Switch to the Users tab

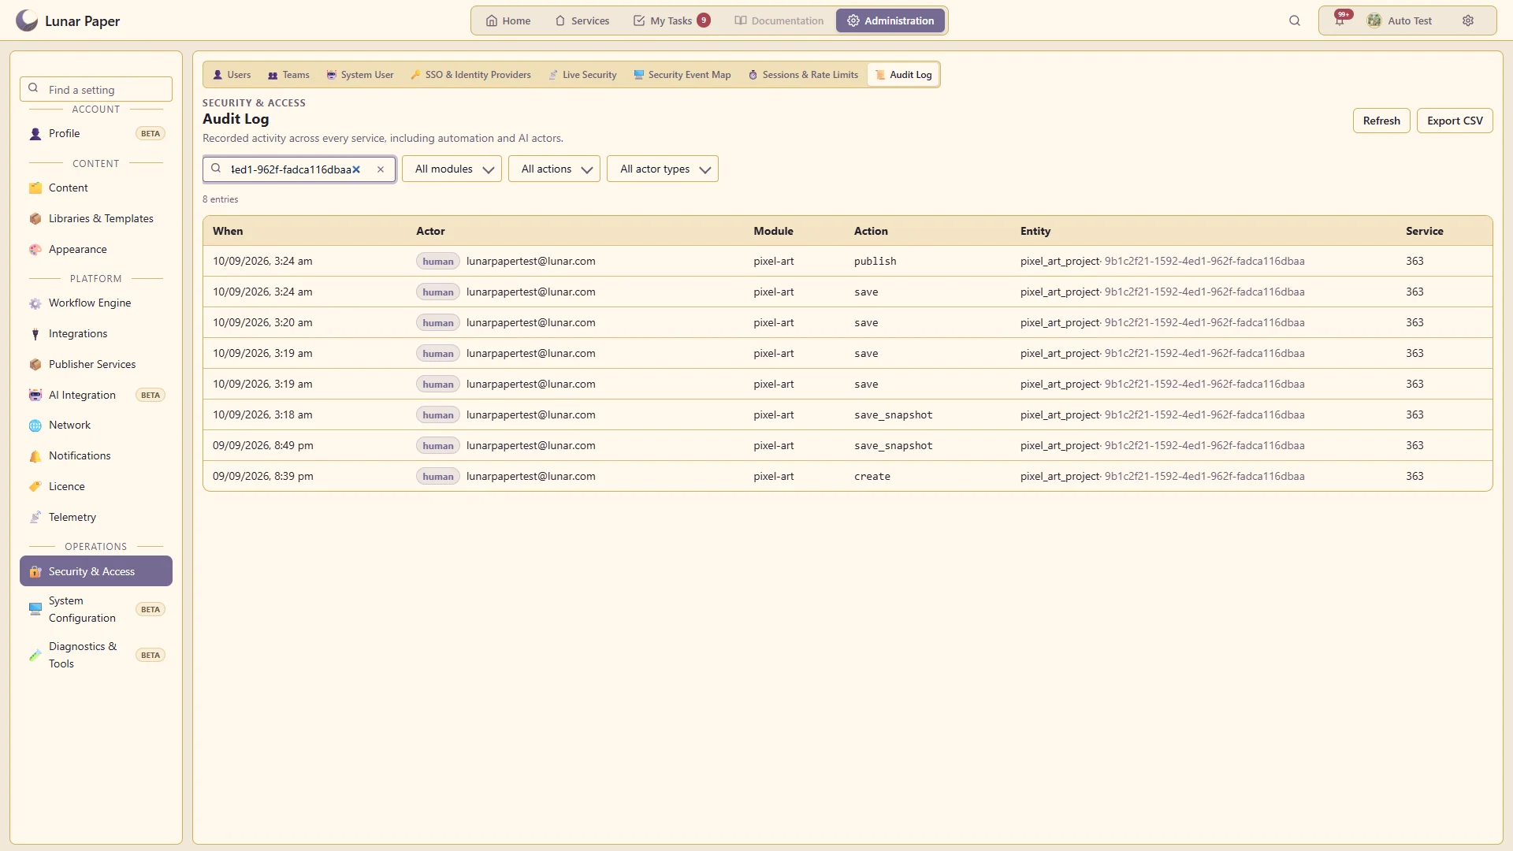click(x=232, y=75)
